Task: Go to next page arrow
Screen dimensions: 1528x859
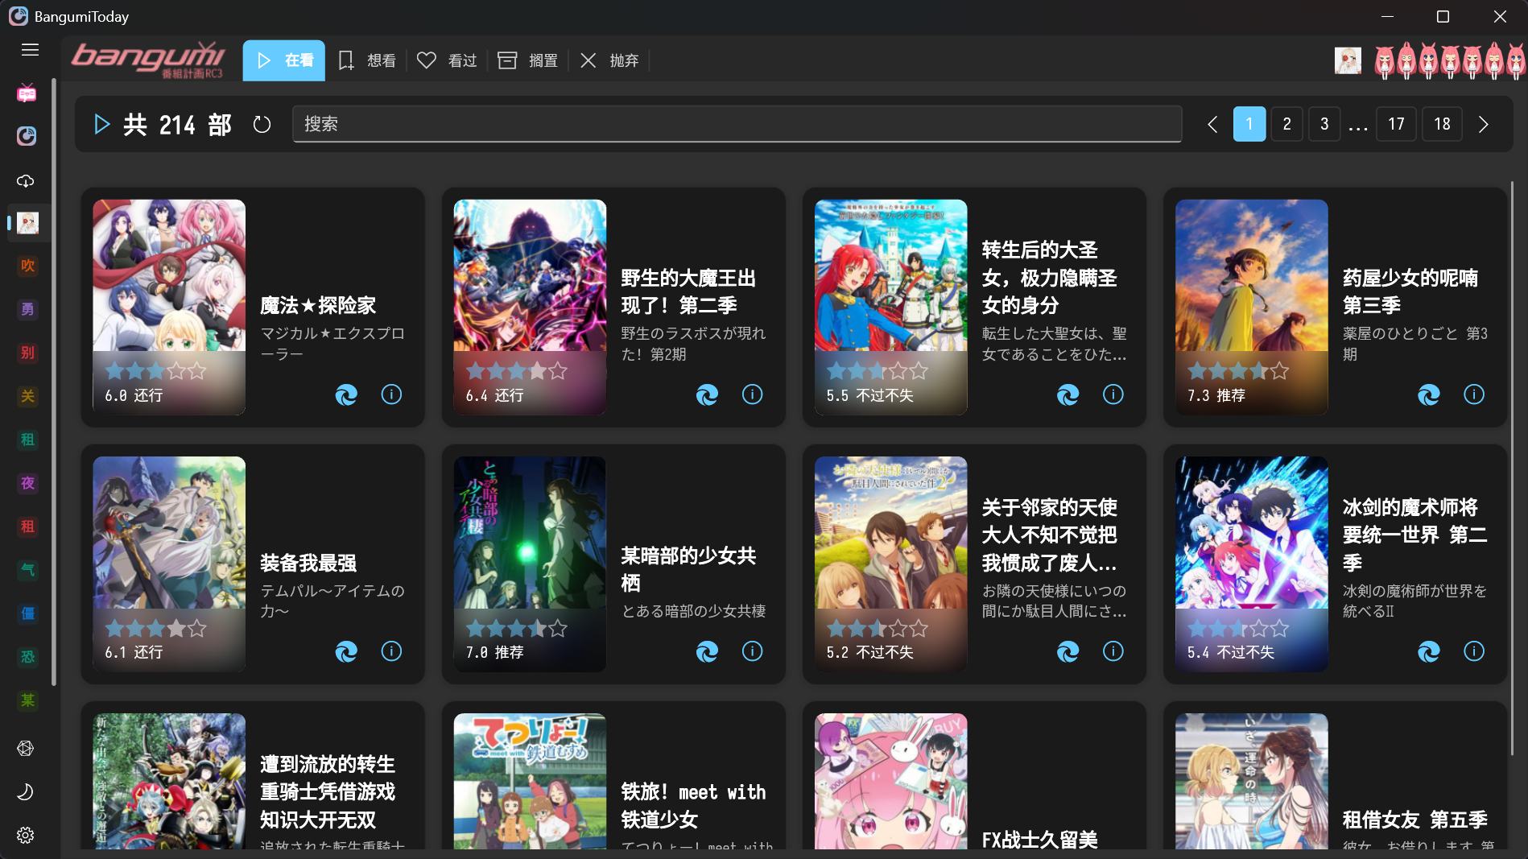Action: click(1483, 124)
